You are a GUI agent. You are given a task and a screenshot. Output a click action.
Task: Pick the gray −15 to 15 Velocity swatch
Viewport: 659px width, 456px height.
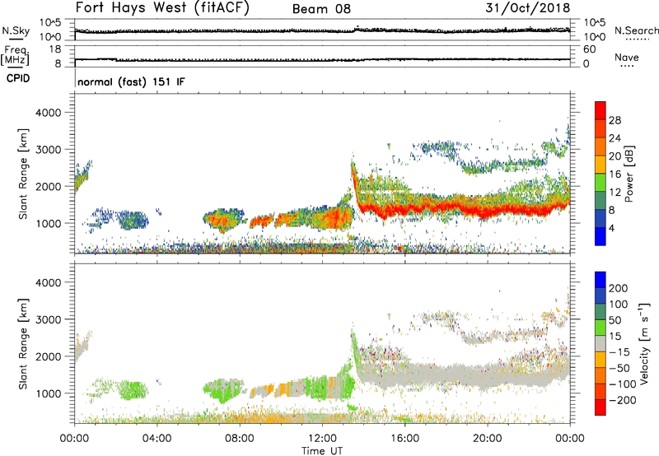click(601, 344)
